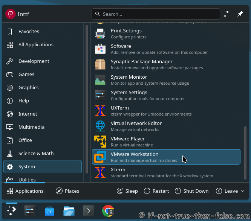Open the Science & Math category
Screen dimensions: 251x221
coord(43,154)
